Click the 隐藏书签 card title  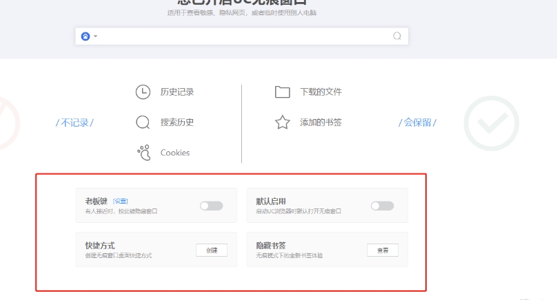click(271, 246)
